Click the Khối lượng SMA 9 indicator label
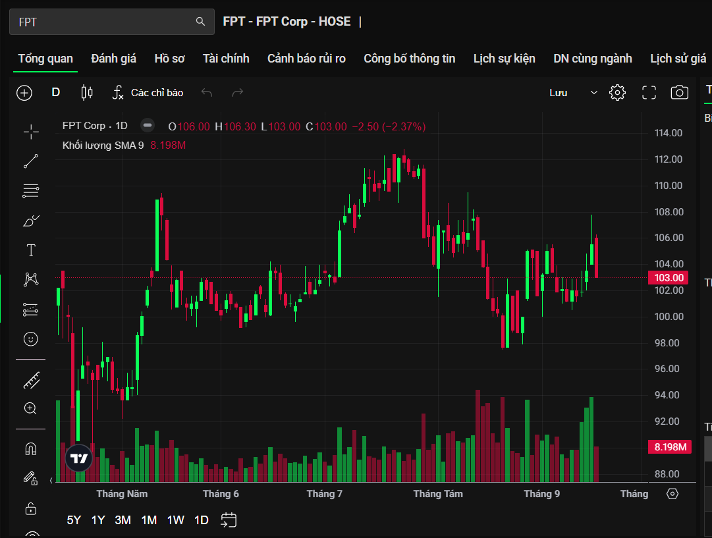The width and height of the screenshot is (712, 538). click(x=103, y=146)
